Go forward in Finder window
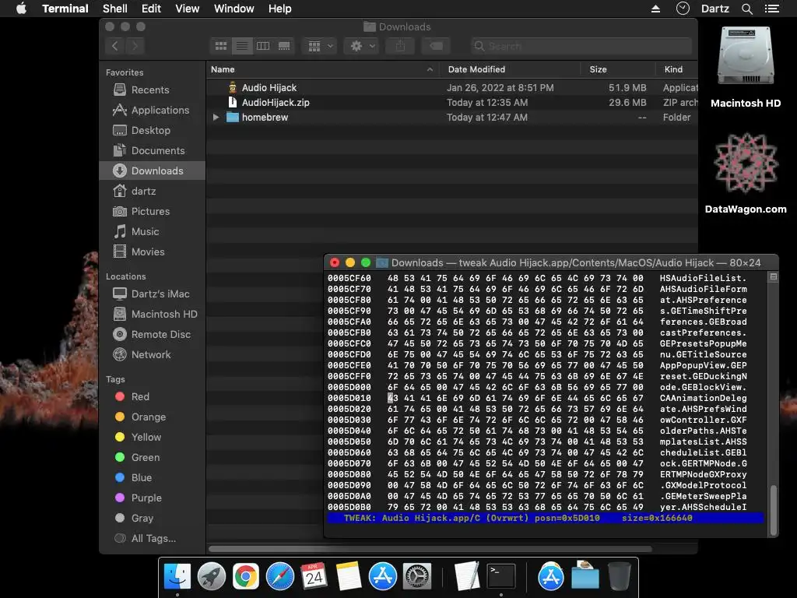 click(x=135, y=46)
